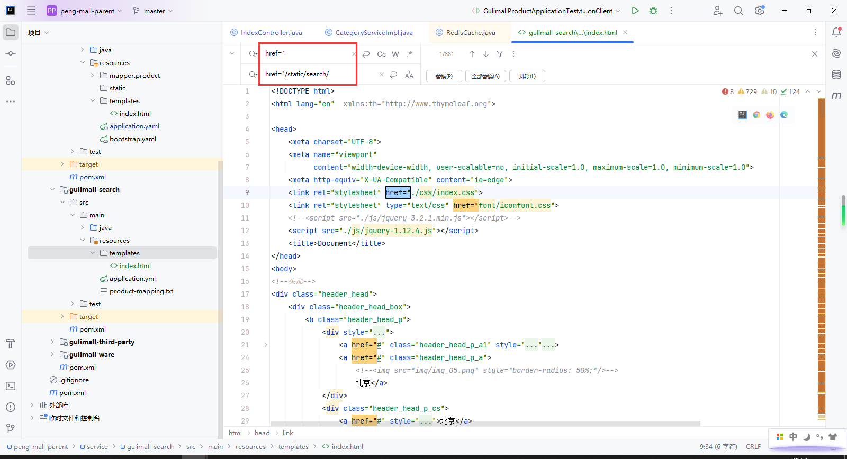This screenshot has width=847, height=459.
Task: Toggle Regex (.*) option in search
Action: (x=409, y=54)
